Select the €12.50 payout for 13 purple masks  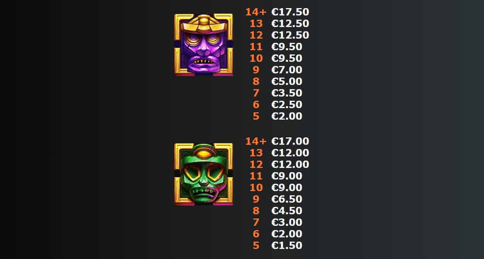click(290, 24)
